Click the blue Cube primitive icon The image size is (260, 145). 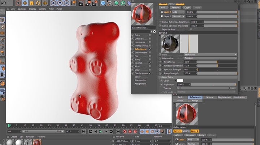[103, 3]
